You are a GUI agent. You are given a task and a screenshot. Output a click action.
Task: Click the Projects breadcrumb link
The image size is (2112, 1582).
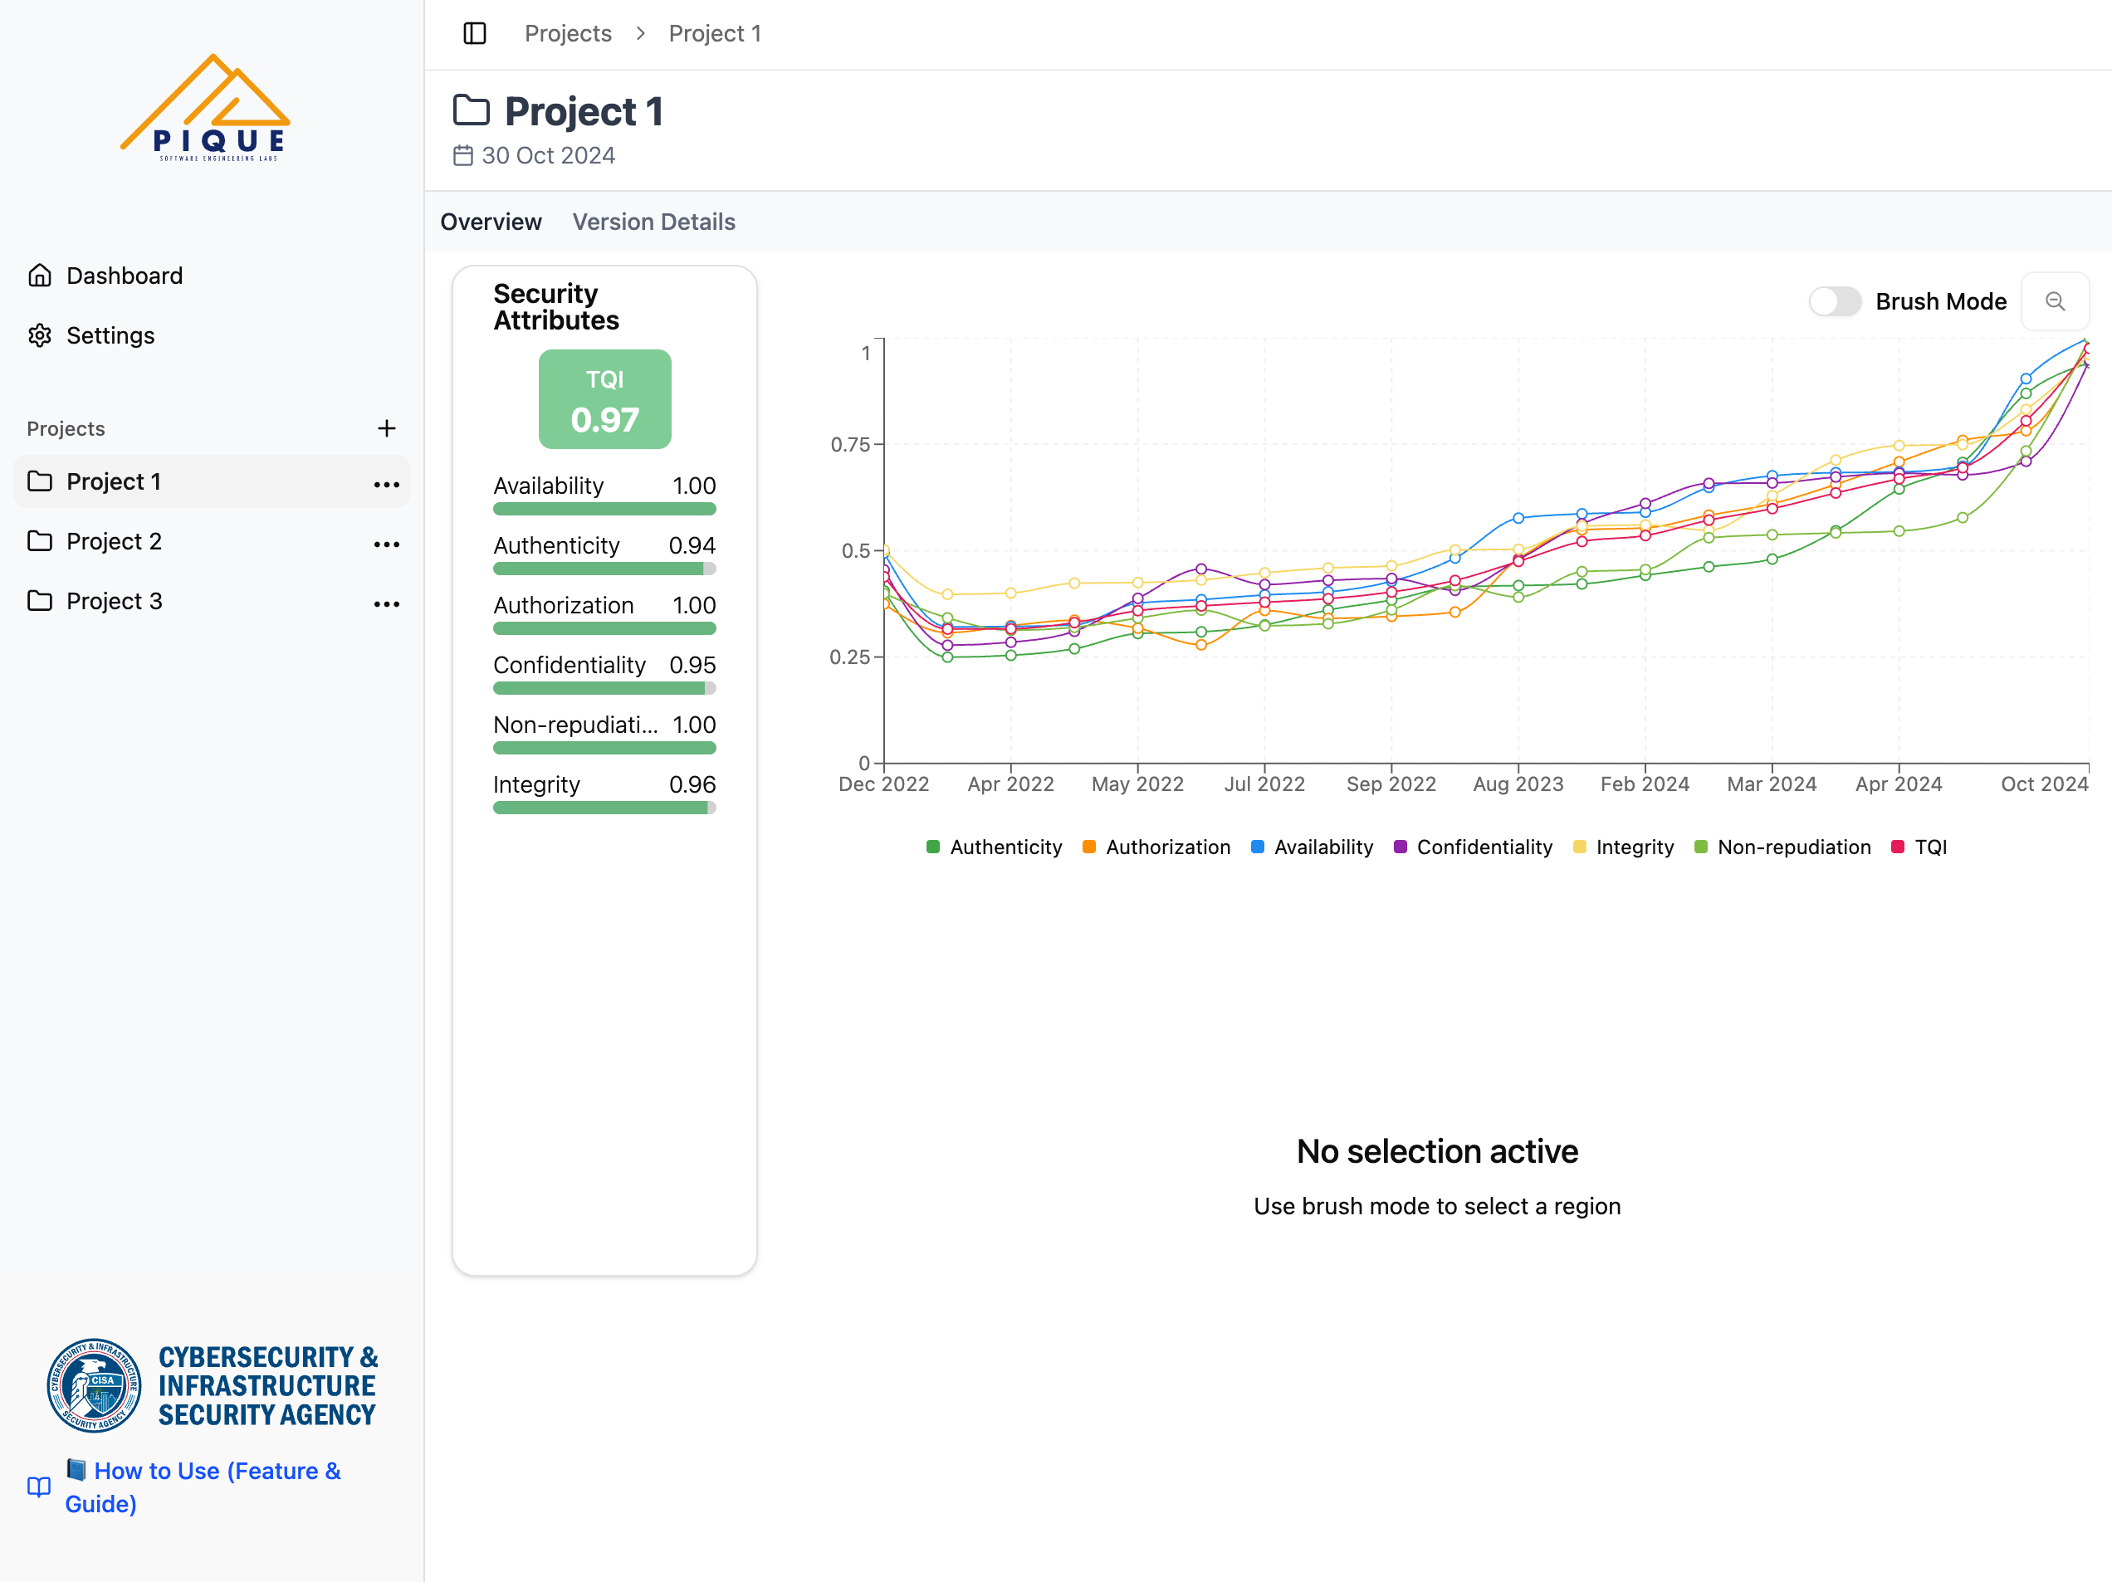coord(567,32)
